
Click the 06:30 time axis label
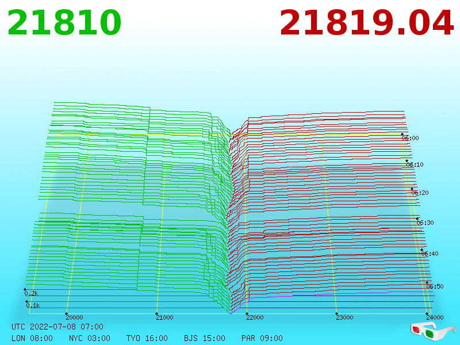425,223
